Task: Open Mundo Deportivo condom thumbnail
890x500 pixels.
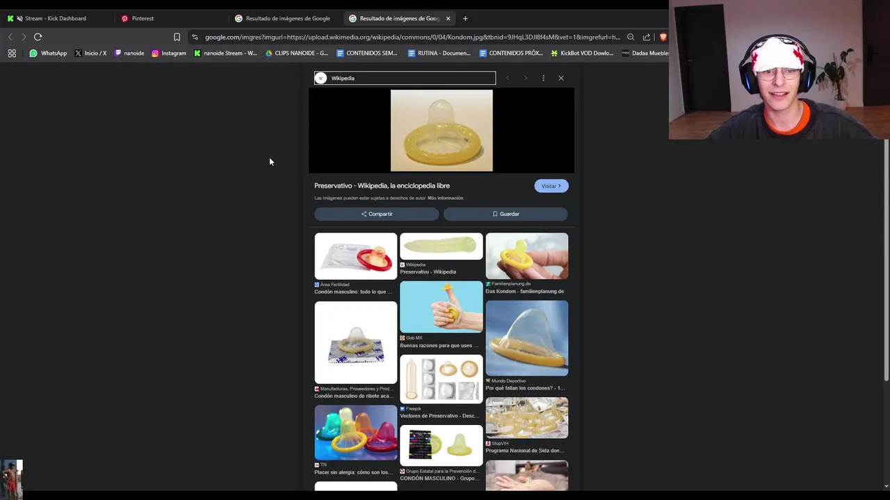Action: point(526,338)
